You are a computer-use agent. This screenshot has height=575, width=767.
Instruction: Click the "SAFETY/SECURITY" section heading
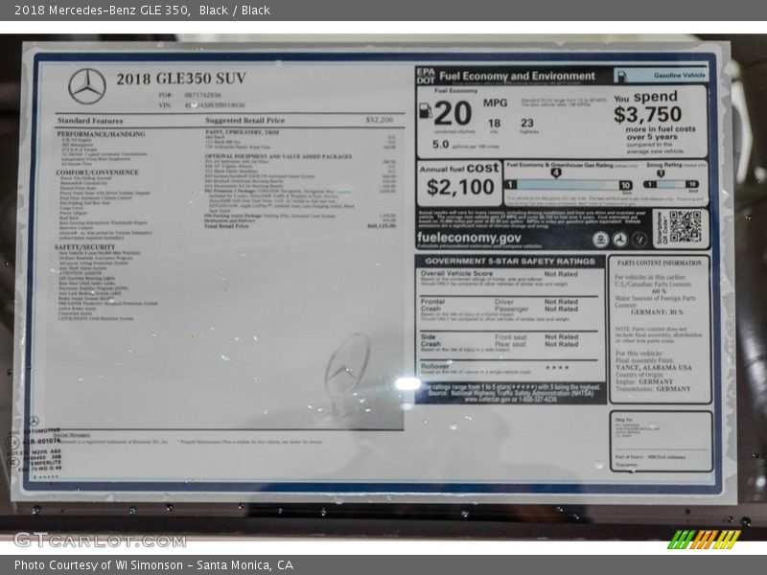tap(84, 247)
